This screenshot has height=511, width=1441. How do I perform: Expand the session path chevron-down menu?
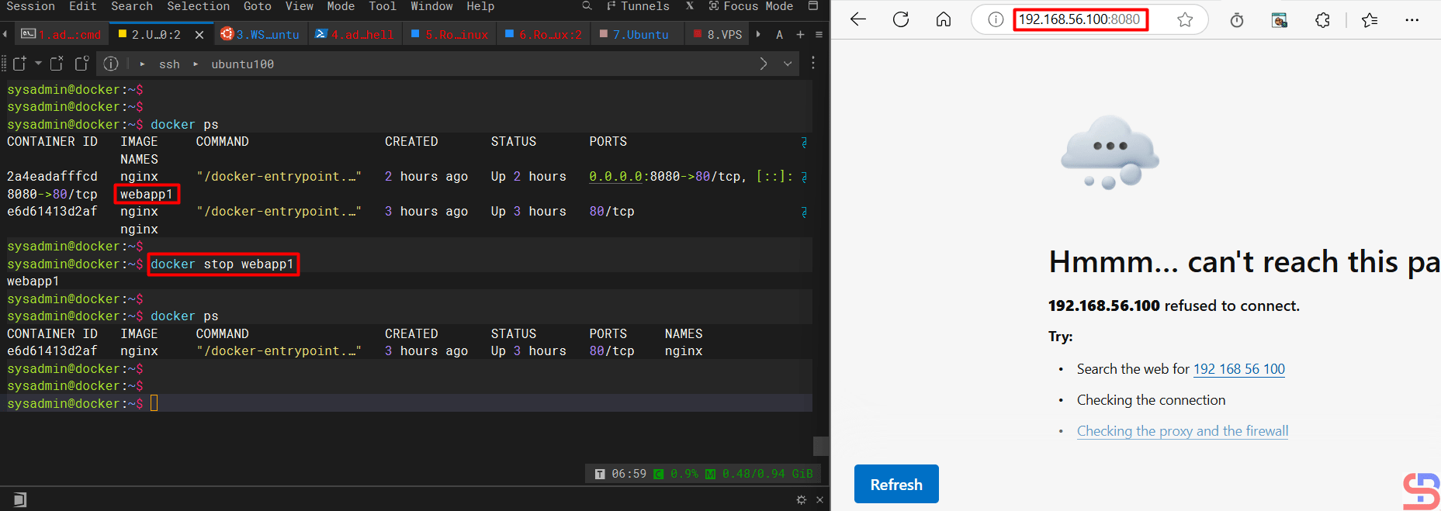(x=788, y=64)
